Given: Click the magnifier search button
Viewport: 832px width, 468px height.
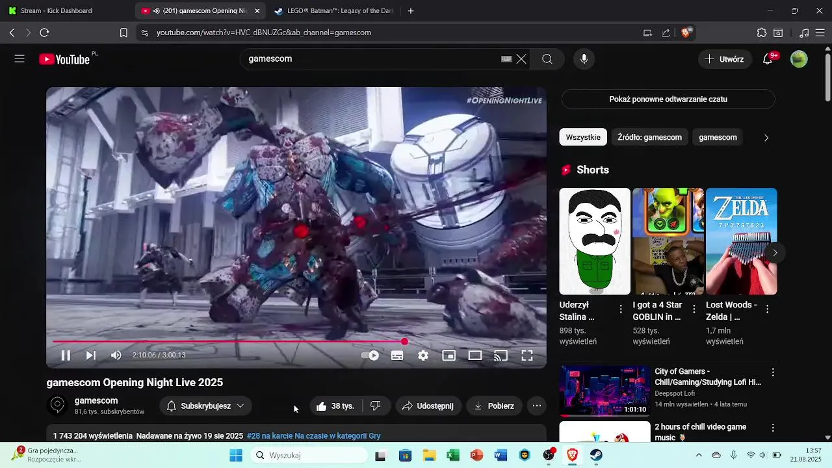Looking at the screenshot, I should point(547,59).
